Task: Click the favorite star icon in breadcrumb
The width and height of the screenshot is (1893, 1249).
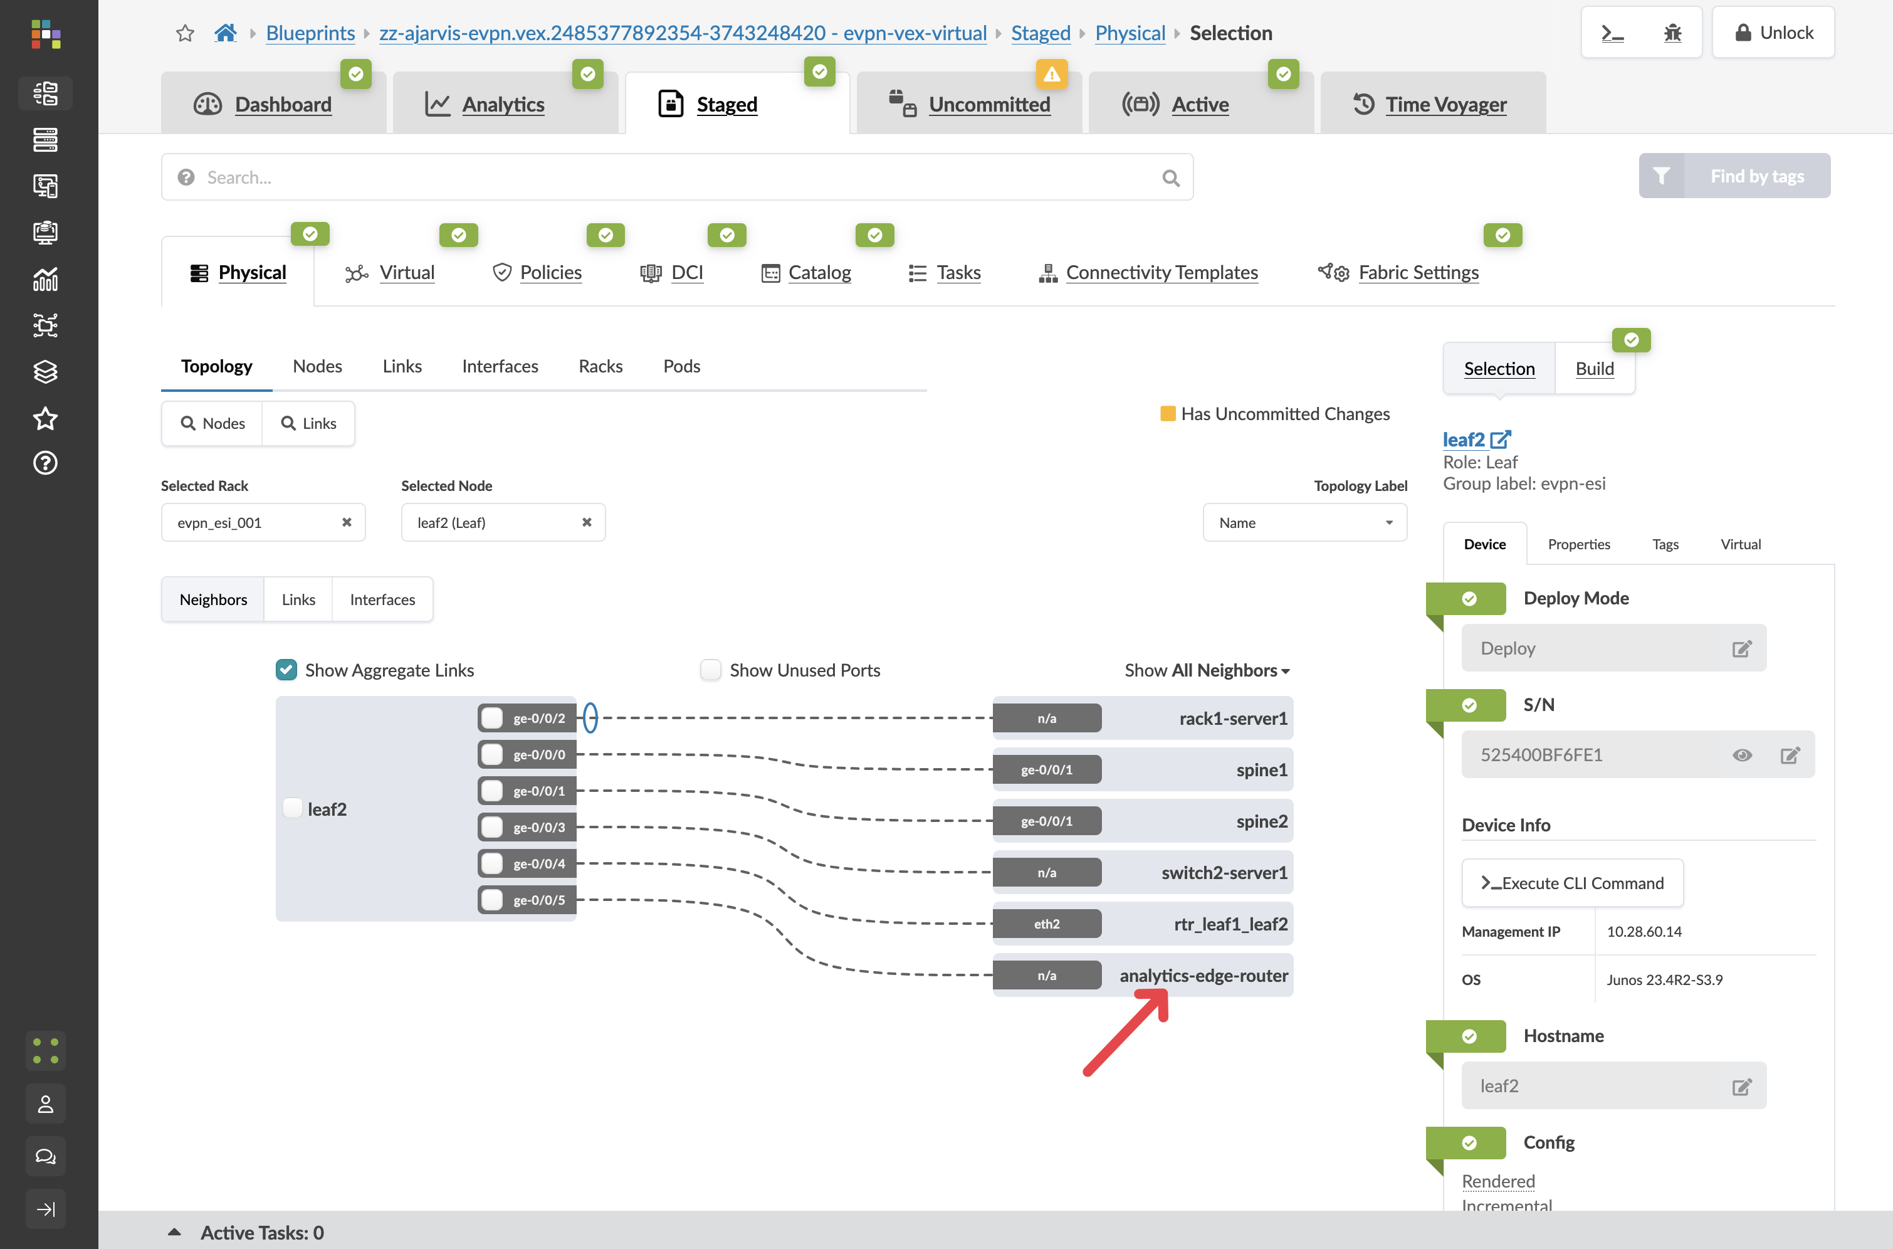Action: (185, 33)
